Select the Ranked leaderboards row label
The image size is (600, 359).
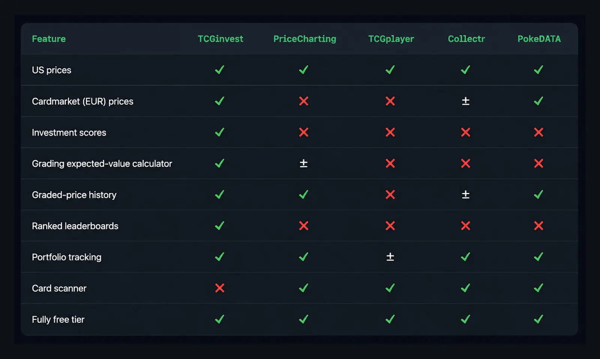click(x=75, y=226)
